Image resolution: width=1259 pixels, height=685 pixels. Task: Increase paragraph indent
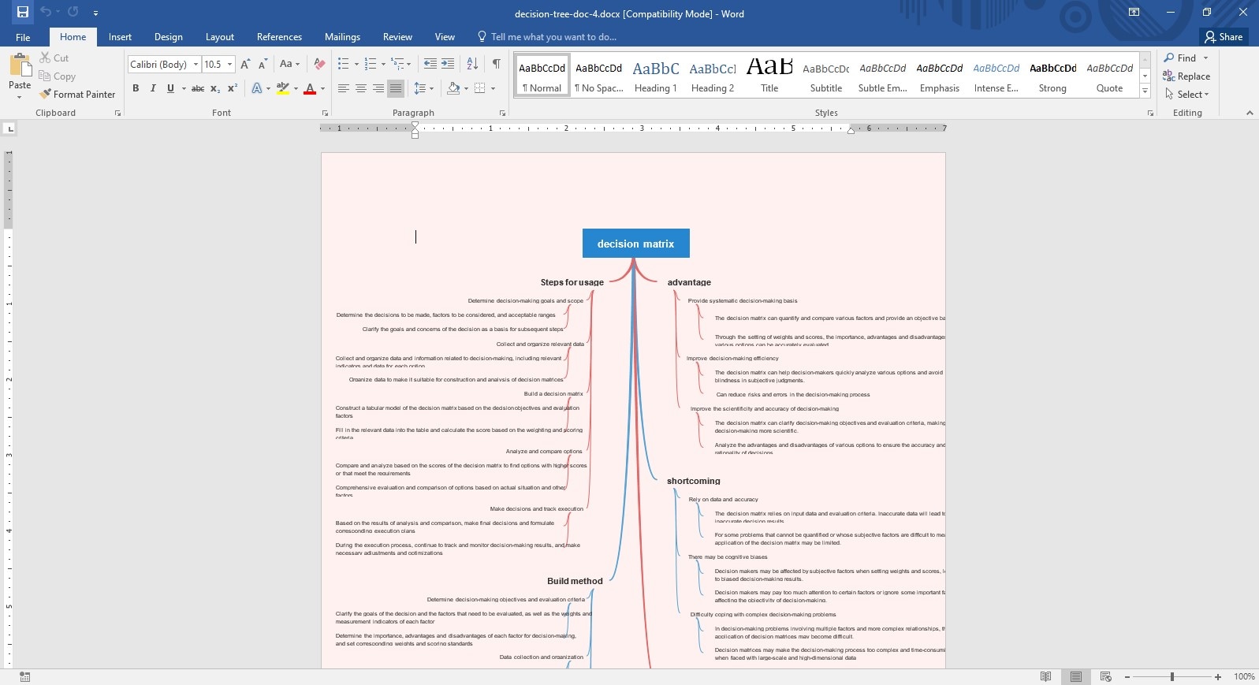click(448, 64)
